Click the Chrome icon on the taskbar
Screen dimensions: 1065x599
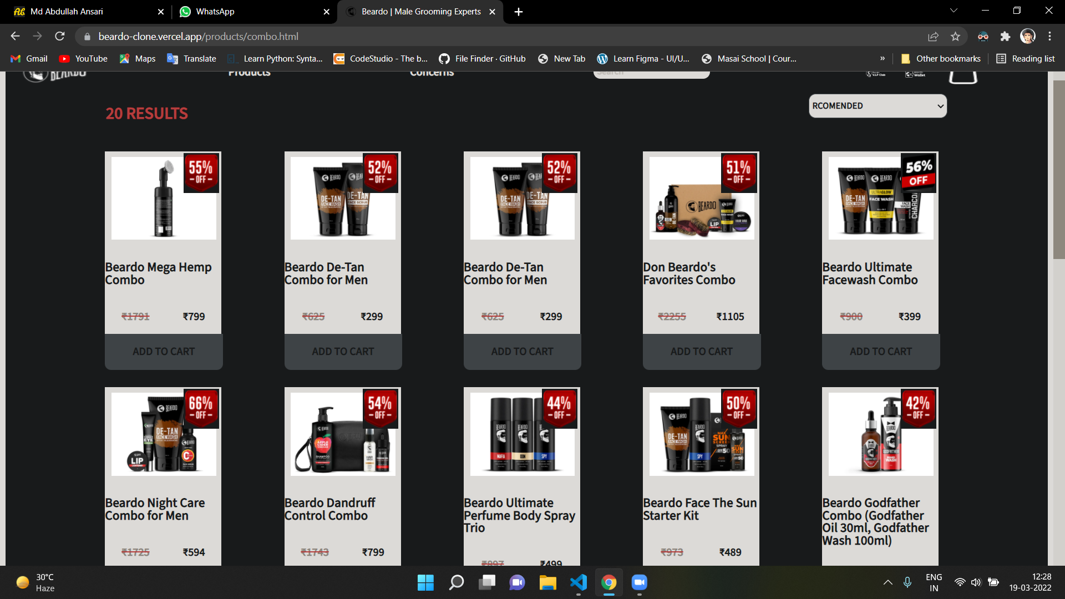pyautogui.click(x=608, y=582)
